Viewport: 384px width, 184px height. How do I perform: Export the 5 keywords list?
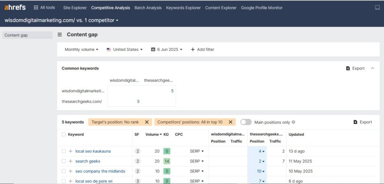(x=363, y=122)
